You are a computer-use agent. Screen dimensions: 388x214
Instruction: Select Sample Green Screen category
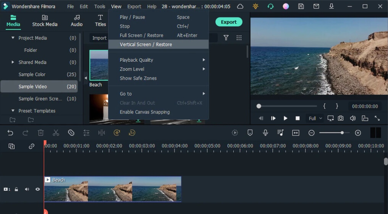(39, 99)
